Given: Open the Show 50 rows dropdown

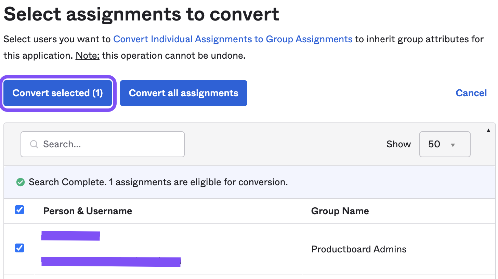Looking at the screenshot, I should [445, 144].
